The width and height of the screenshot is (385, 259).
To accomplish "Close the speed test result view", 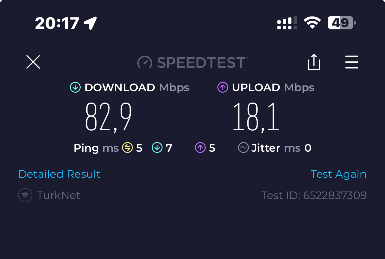I will (x=33, y=62).
